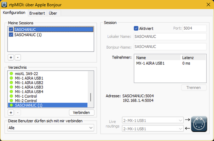Viewport: 214px width, 141px height.
Task: Click green status dot for mioXL 3A9-22
Action: (x=11, y=73)
